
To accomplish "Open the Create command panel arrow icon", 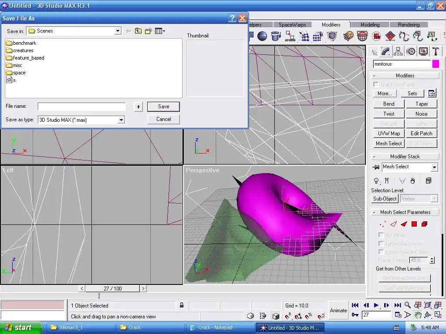I will pos(374,52).
